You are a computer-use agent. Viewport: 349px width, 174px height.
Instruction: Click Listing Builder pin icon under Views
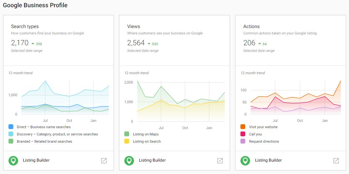(x=129, y=161)
